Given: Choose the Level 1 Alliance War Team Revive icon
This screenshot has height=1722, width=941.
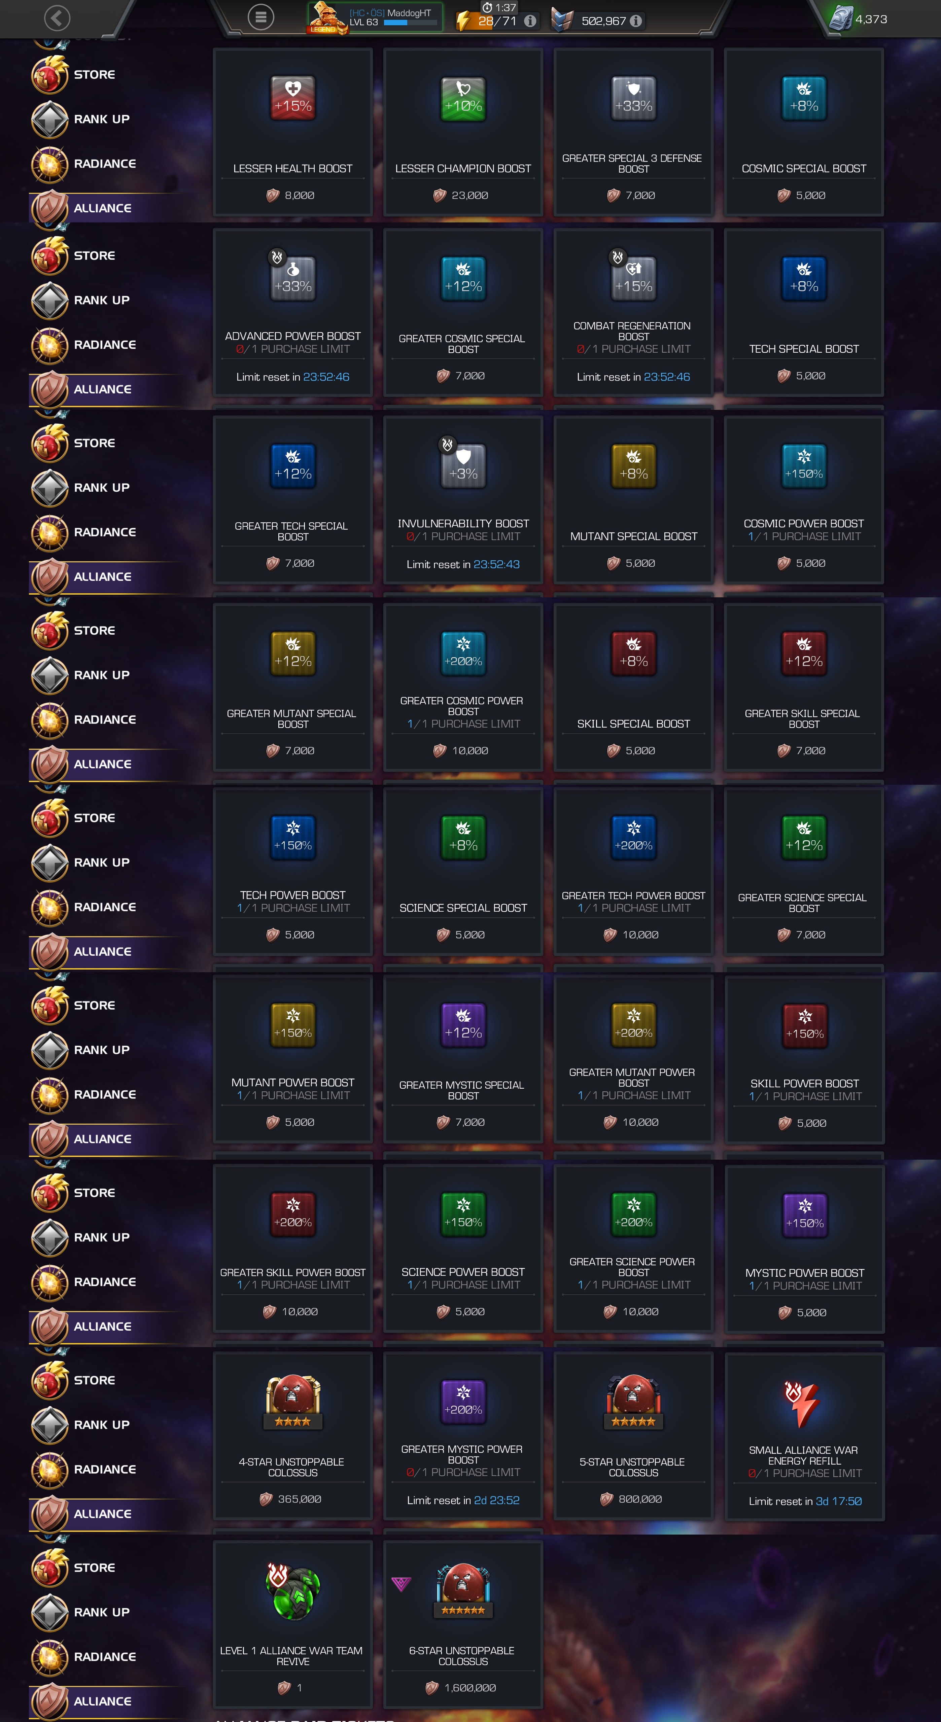Looking at the screenshot, I should click(x=293, y=1592).
